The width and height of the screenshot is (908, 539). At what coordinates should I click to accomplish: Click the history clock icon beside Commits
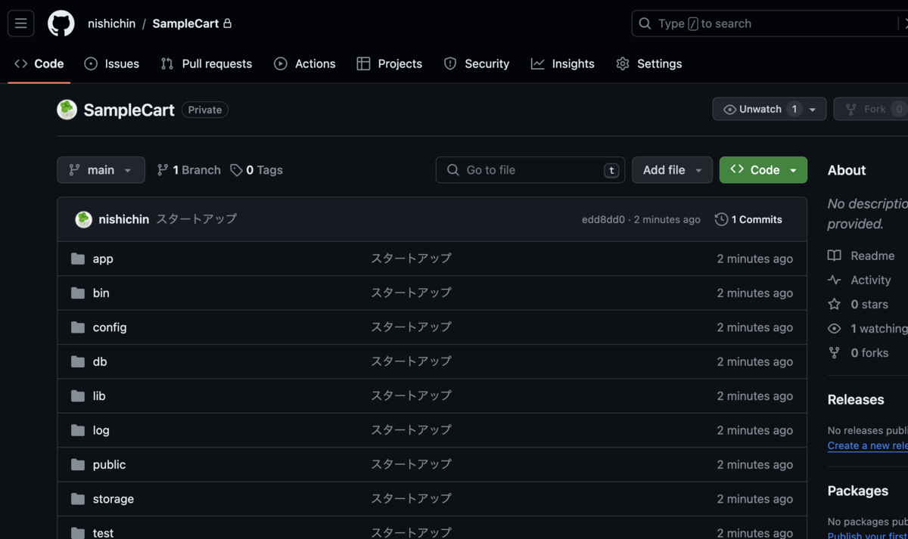(721, 219)
